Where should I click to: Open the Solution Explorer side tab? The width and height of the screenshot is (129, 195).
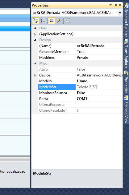[x=126, y=20]
